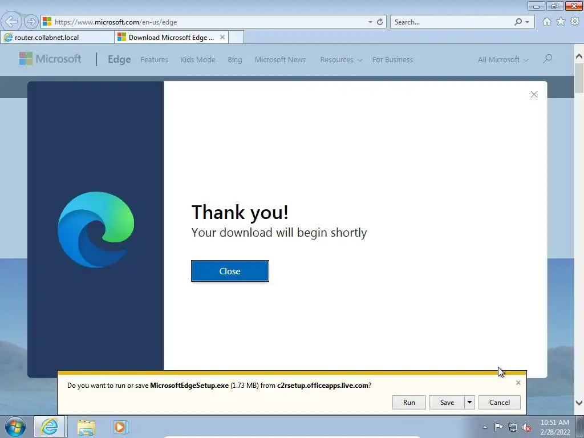Click the Show desktop strip beside the clock
The width and height of the screenshot is (584, 438).
(579, 427)
